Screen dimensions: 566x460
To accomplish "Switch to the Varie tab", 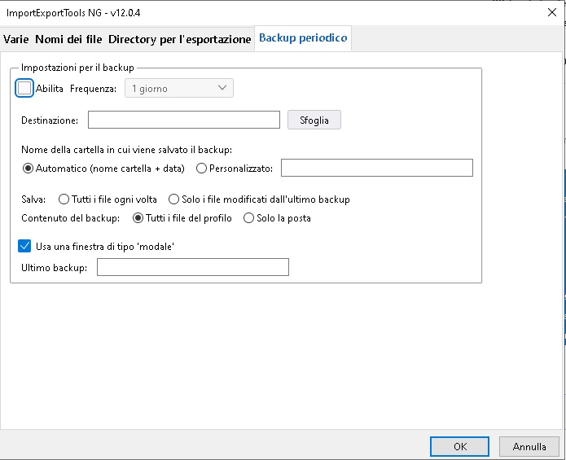I will (16, 39).
